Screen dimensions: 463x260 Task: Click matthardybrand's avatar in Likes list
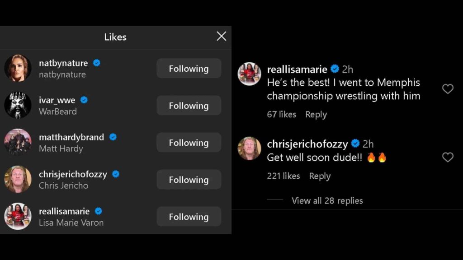click(x=18, y=142)
